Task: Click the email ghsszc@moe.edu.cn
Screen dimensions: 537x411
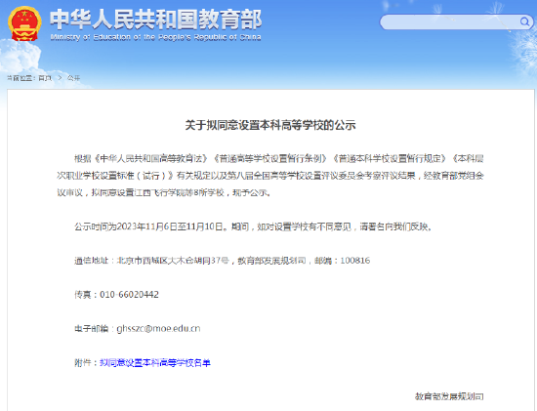Action: point(158,328)
